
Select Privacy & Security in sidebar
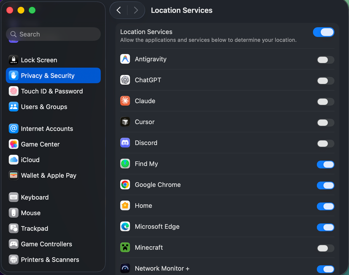pyautogui.click(x=53, y=76)
